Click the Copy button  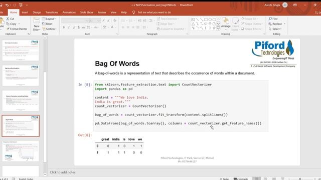click(11, 24)
